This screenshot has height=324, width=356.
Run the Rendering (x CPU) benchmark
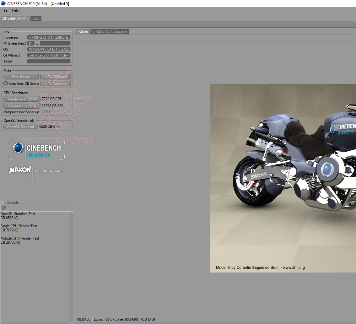22,106
